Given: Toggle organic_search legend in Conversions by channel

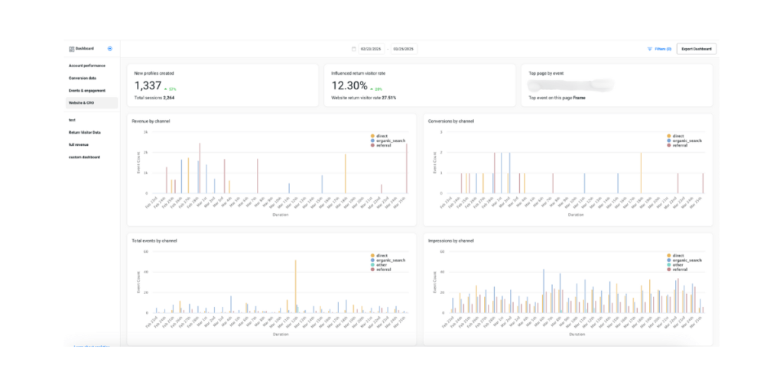Looking at the screenshot, I should coord(684,141).
